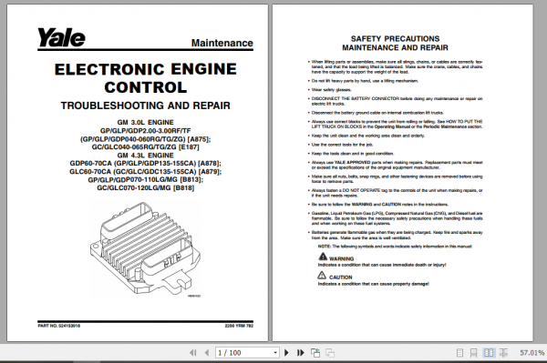
Task: Switch to continuous facing layout
Action: coord(503,353)
